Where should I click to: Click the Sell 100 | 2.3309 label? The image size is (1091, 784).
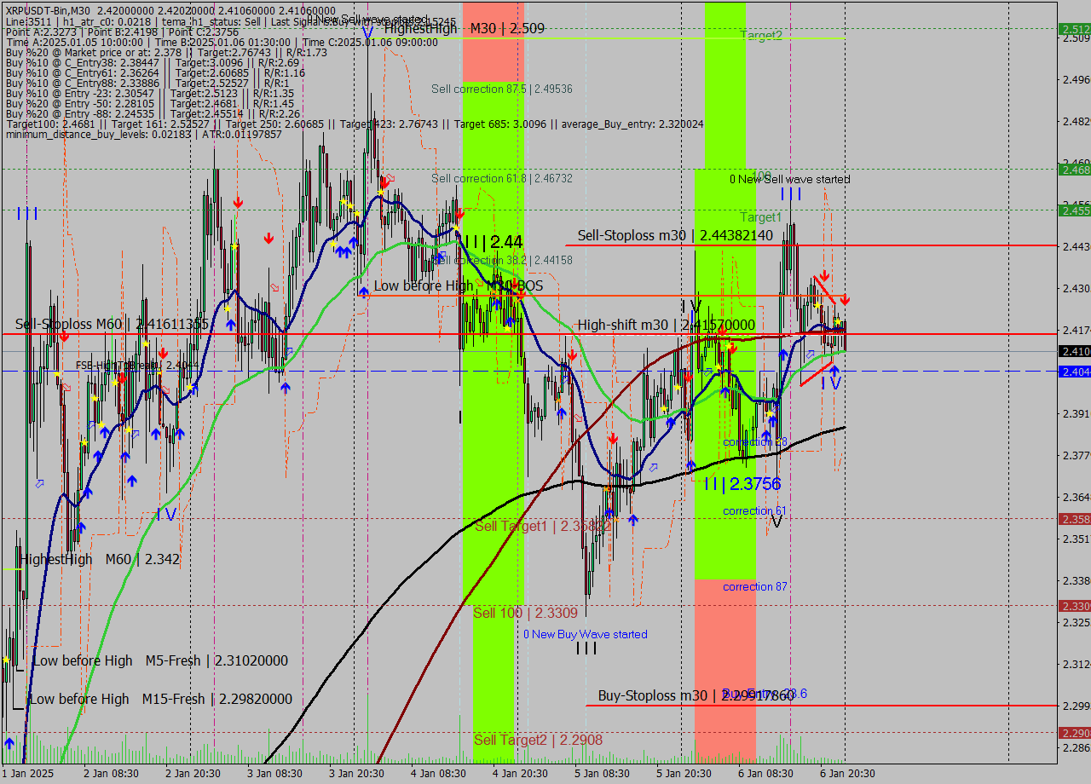tap(525, 613)
